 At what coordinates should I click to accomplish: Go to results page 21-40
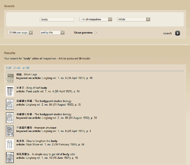17,68
